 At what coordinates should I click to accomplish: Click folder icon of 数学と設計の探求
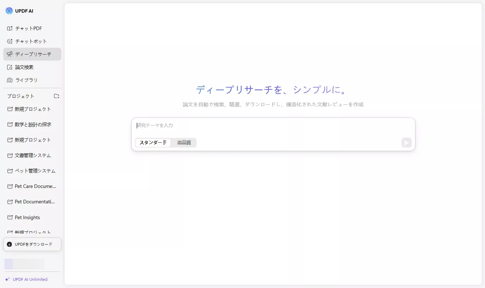[10, 124]
